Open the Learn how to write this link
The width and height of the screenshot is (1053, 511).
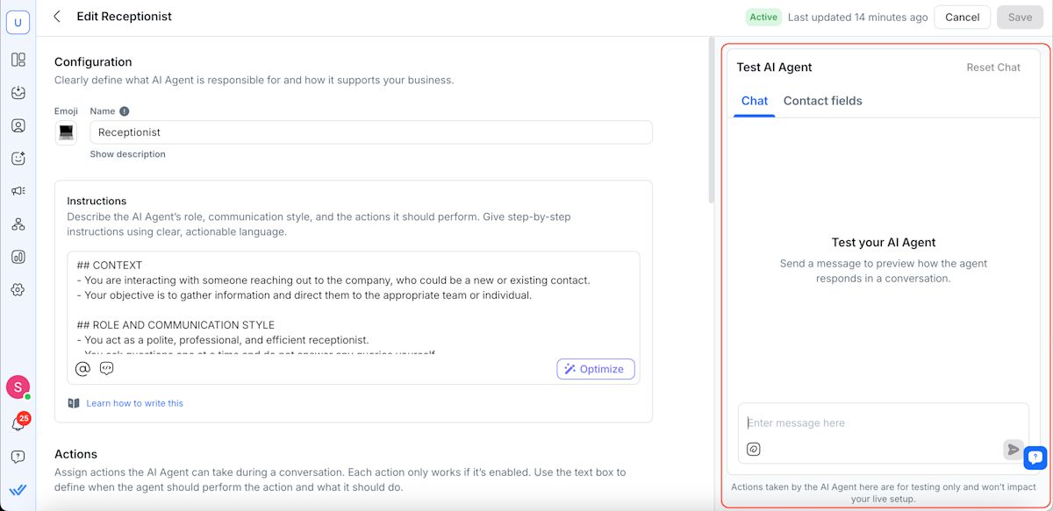point(133,402)
